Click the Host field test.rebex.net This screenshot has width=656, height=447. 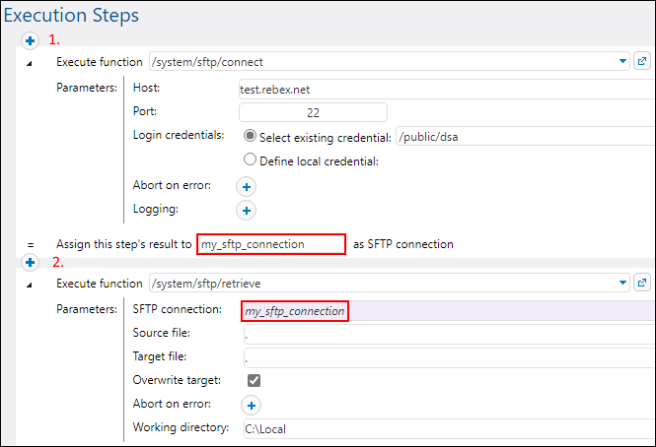click(x=444, y=88)
